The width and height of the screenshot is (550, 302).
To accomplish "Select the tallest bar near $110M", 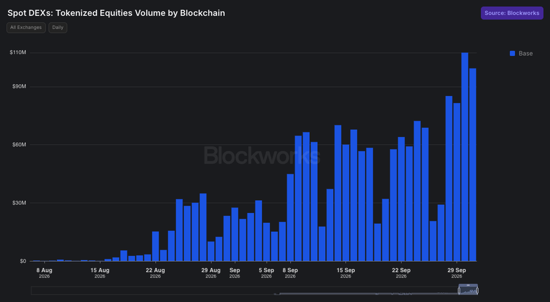I will coord(465,157).
